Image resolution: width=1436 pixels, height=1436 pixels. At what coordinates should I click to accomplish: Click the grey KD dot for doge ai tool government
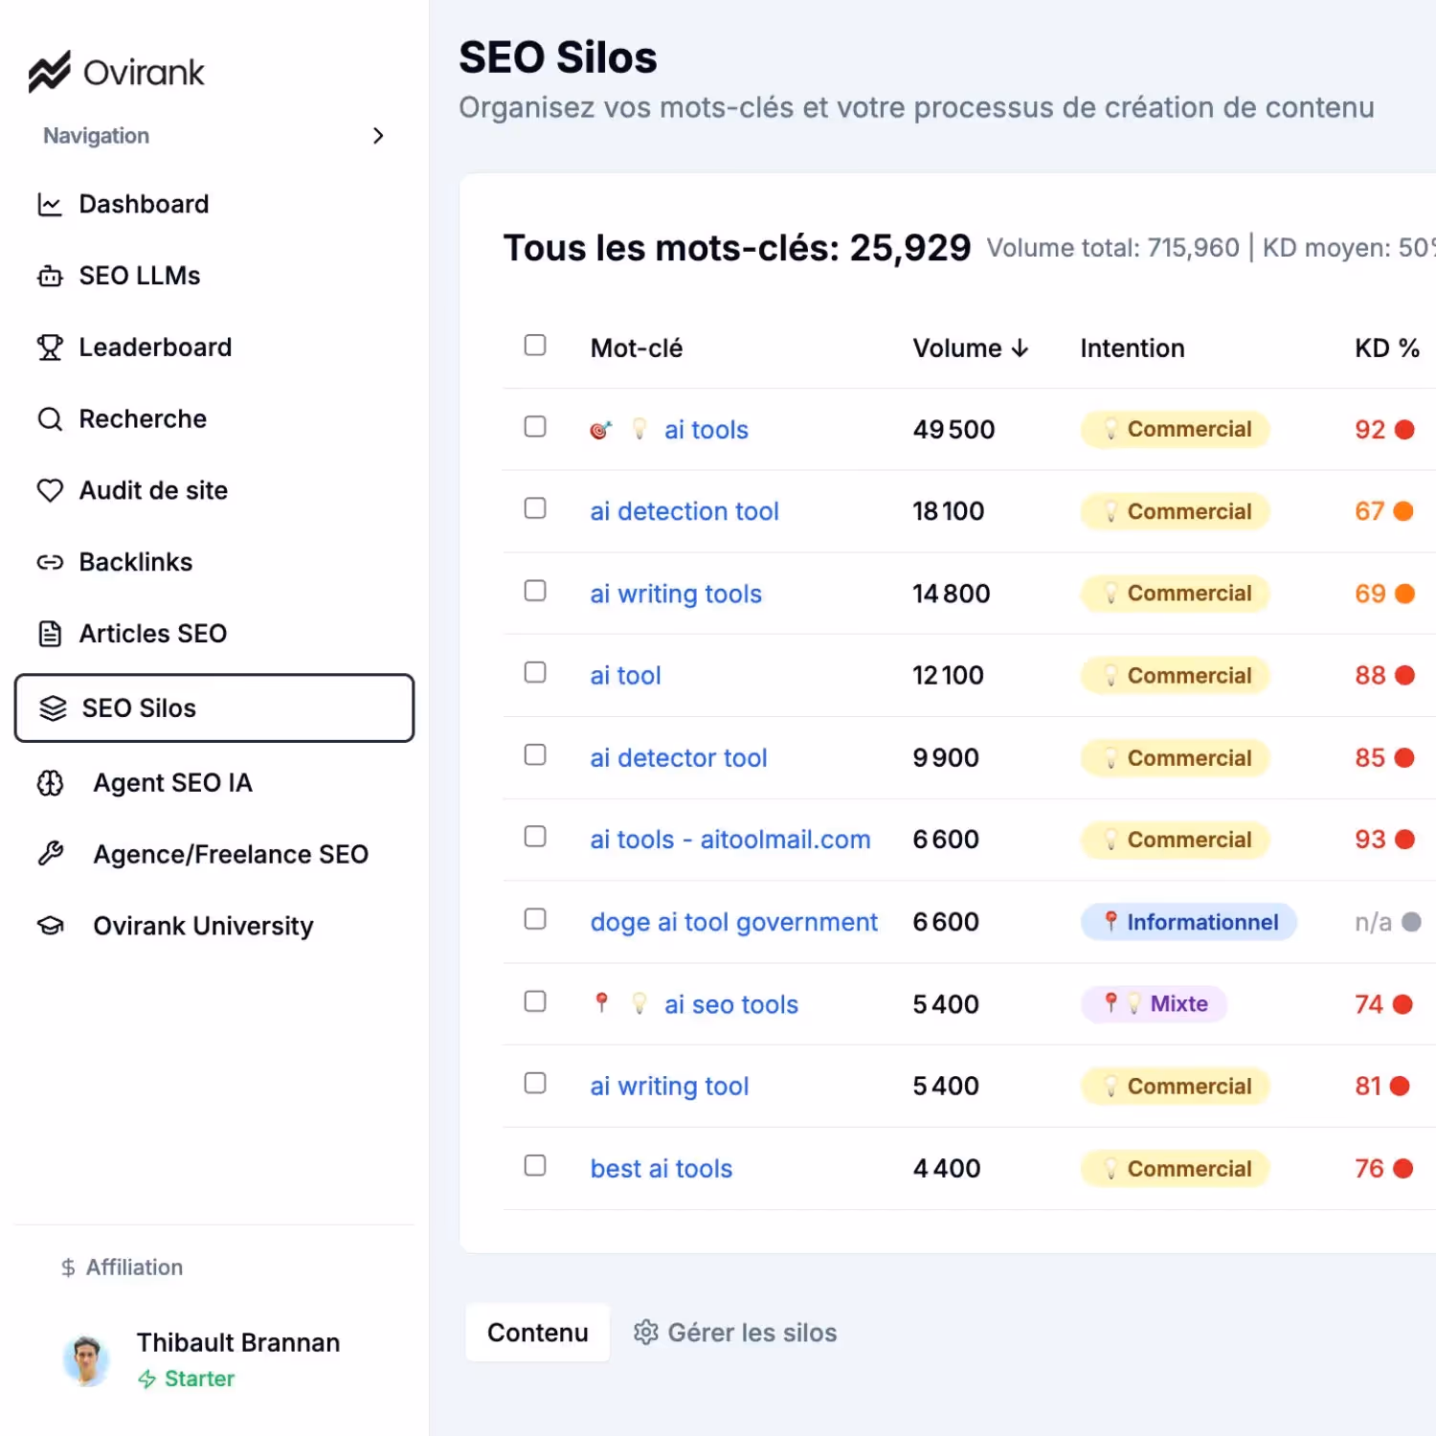tap(1411, 922)
